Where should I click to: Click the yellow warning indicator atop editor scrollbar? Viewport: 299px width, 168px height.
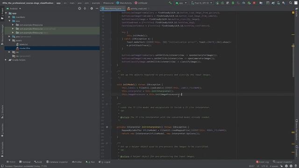[x=293, y=13]
